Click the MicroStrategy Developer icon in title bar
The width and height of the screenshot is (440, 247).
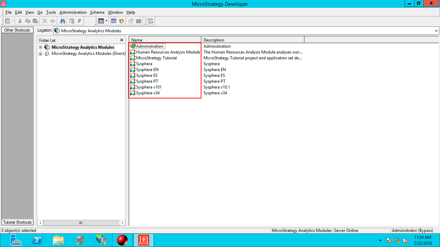point(3,4)
